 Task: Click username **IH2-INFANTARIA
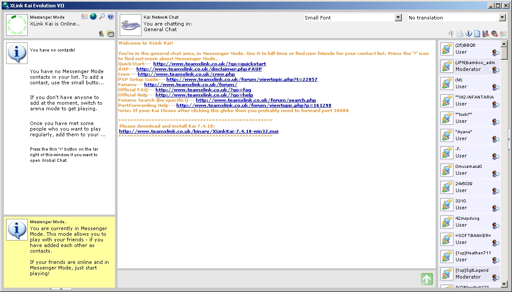coord(474,97)
